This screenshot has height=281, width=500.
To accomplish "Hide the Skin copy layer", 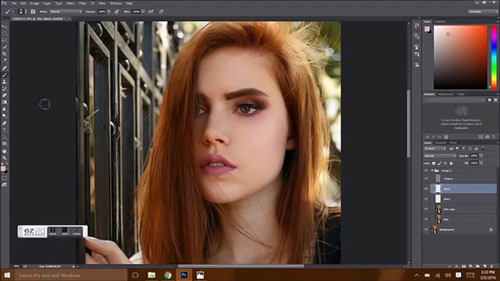I will (x=426, y=209).
